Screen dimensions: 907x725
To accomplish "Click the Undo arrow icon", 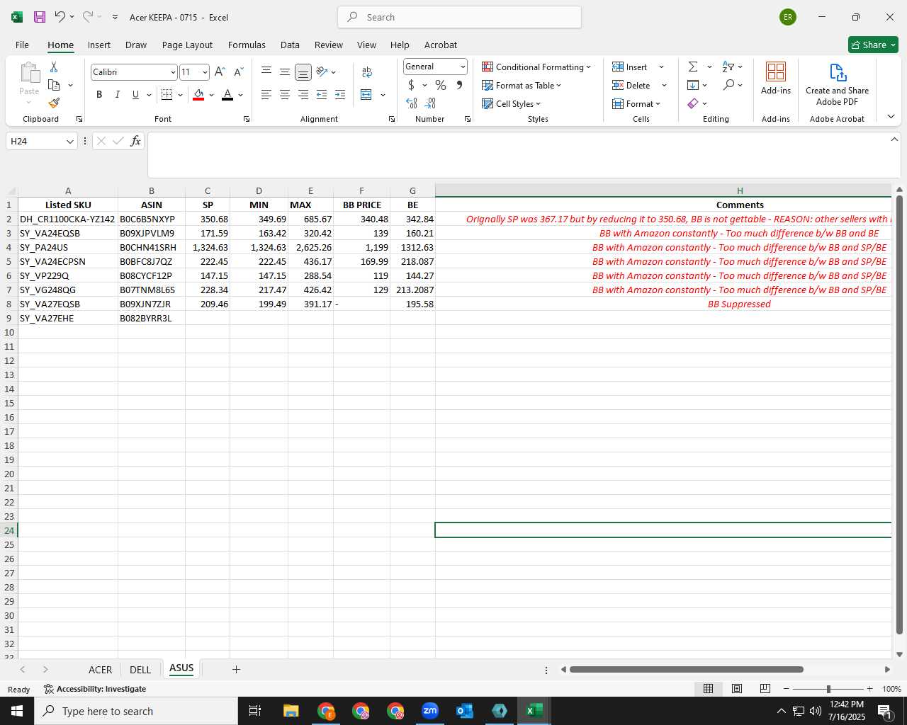I will [60, 17].
